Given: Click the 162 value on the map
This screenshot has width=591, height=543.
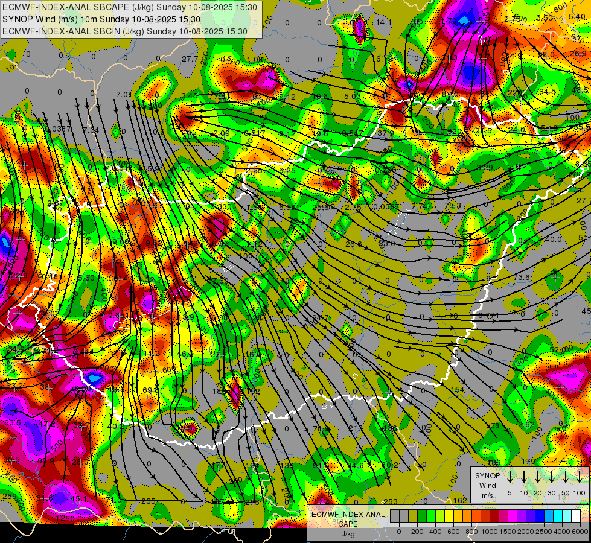Looking at the screenshot, I should 461,500.
